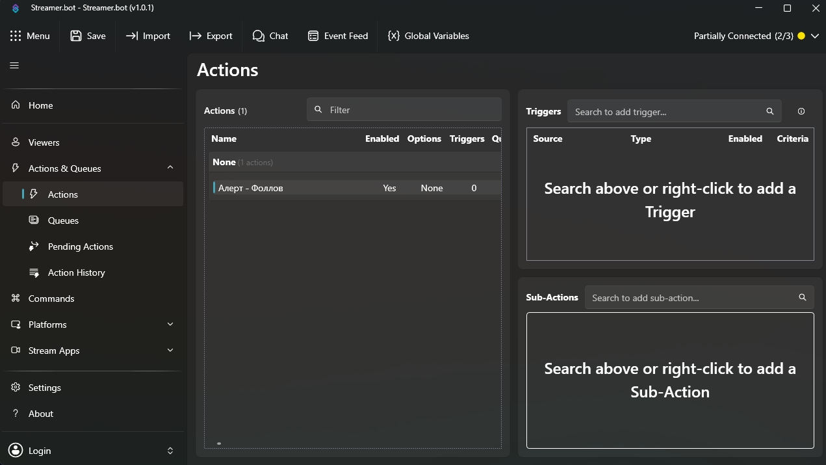Expand the Platforms section
Image resolution: width=826 pixels, height=465 pixels.
point(170,324)
